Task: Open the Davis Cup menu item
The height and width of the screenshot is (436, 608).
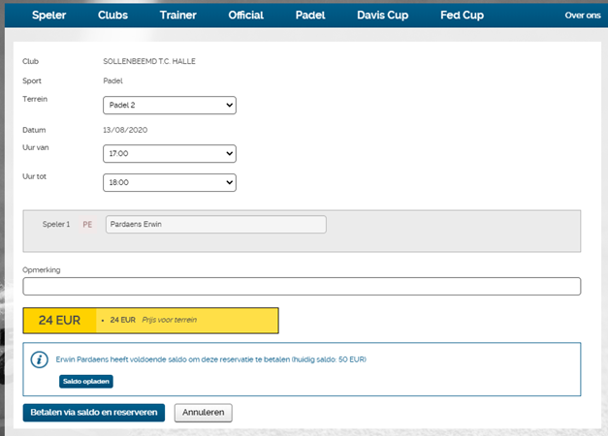Action: click(385, 16)
